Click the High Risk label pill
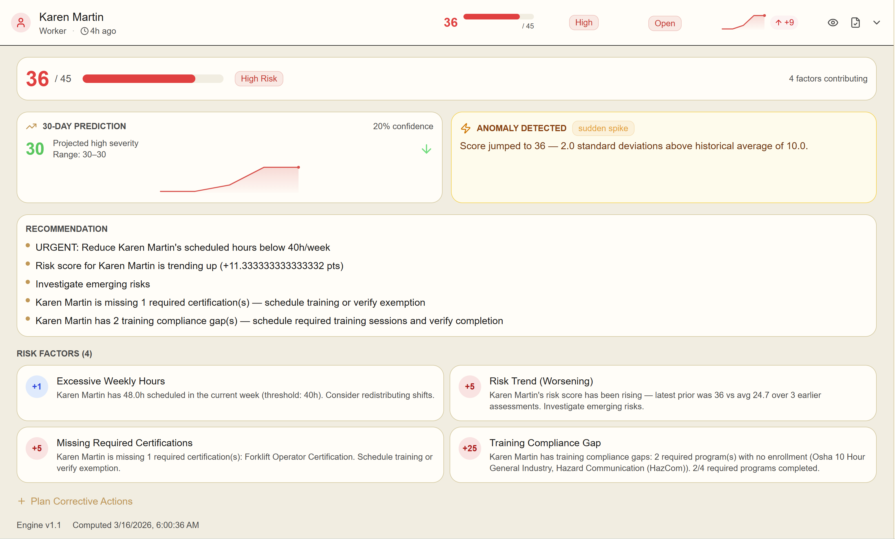The image size is (895, 539). [x=258, y=79]
